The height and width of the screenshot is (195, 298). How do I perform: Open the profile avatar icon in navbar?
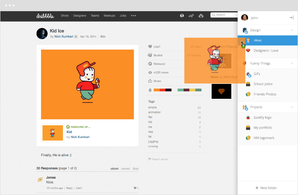pos(182,16)
